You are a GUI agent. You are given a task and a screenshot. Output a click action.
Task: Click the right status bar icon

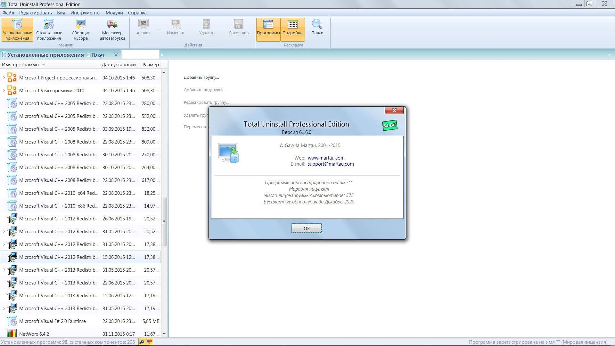pyautogui.click(x=149, y=342)
